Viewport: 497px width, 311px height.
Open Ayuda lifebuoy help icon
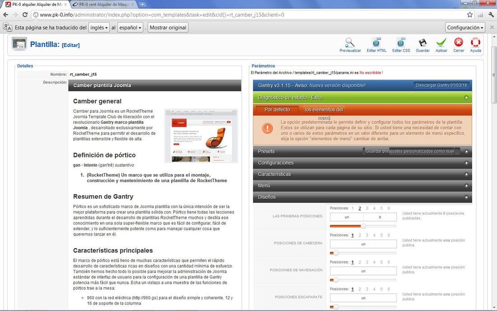pyautogui.click(x=475, y=45)
